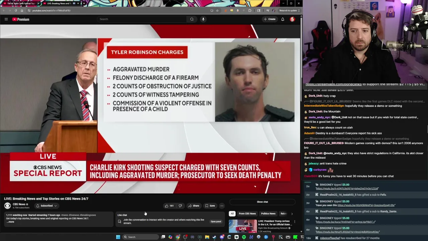Start voice search with the microphone icon
The width and height of the screenshot is (428, 241).
pos(203,19)
